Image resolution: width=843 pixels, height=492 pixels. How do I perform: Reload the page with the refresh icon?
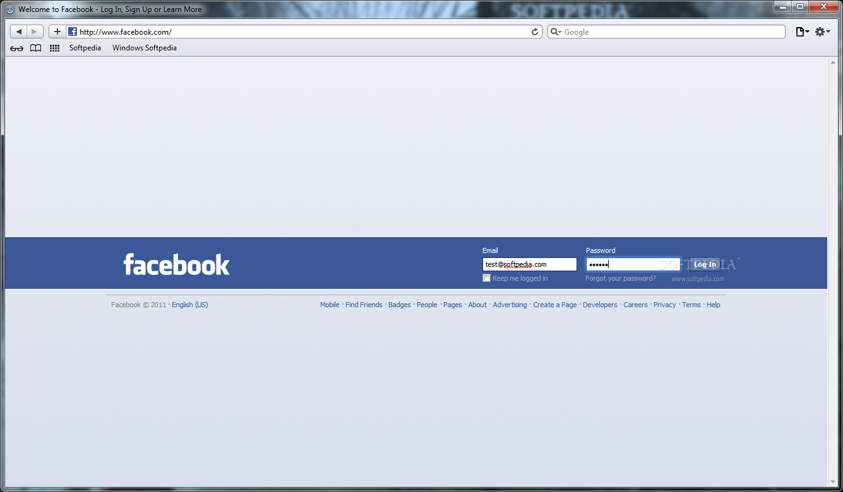(x=535, y=32)
